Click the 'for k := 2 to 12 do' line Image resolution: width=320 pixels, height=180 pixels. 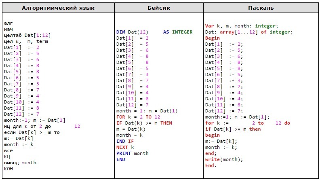tap(248, 123)
